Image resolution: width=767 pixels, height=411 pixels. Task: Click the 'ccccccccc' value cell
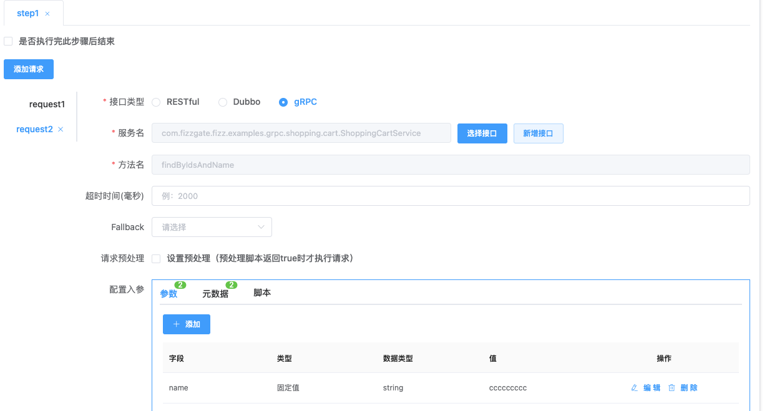(x=508, y=388)
